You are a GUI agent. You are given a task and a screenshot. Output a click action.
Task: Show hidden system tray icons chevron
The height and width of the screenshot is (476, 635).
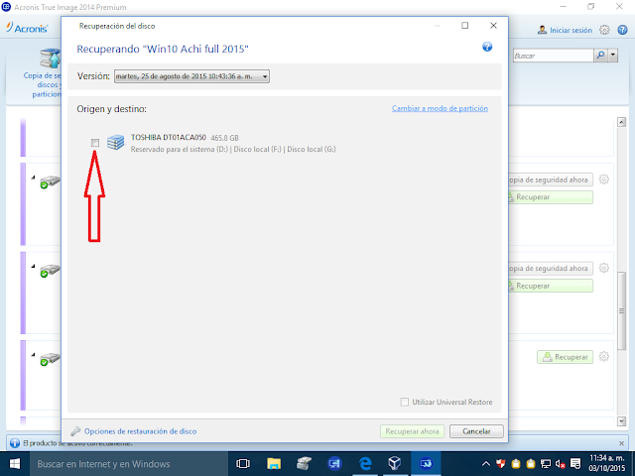(486, 464)
